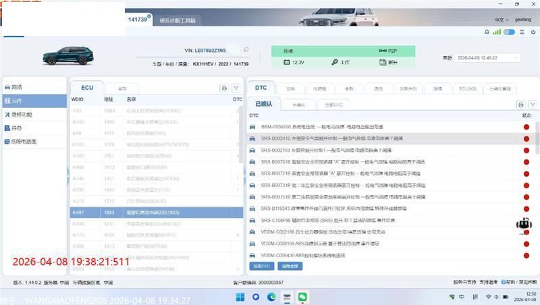Screen dimensions: 540x305
Task: Open the filter icon above DTC status column
Action: click(532, 105)
